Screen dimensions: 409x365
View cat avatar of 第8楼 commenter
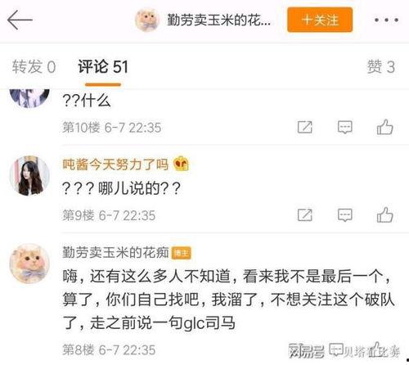(29, 264)
